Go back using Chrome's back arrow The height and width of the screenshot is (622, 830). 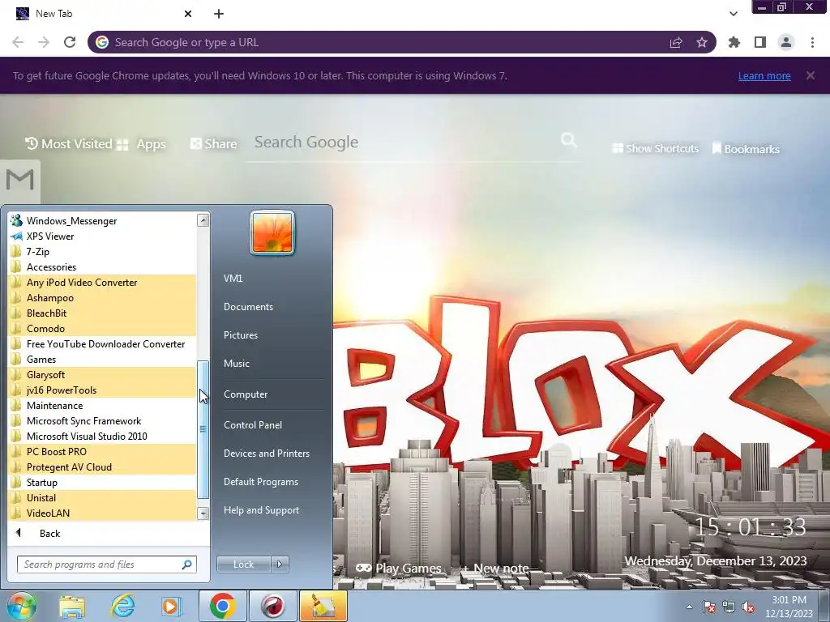[x=18, y=42]
